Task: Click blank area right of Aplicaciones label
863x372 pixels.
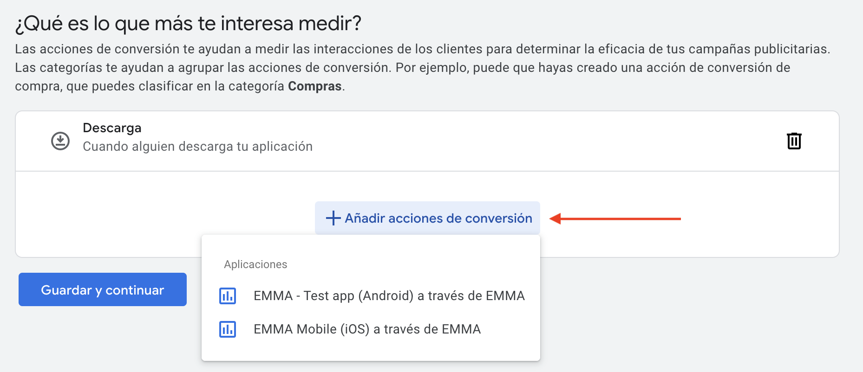Action: [409, 264]
